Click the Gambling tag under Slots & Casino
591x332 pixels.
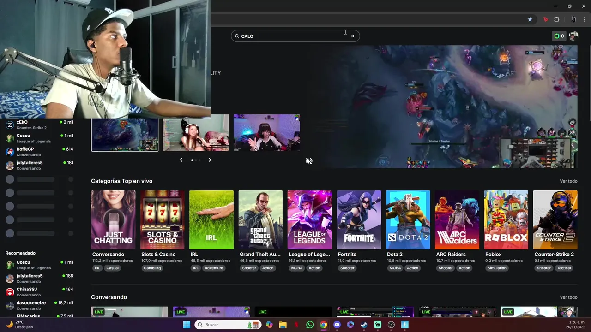click(x=152, y=268)
